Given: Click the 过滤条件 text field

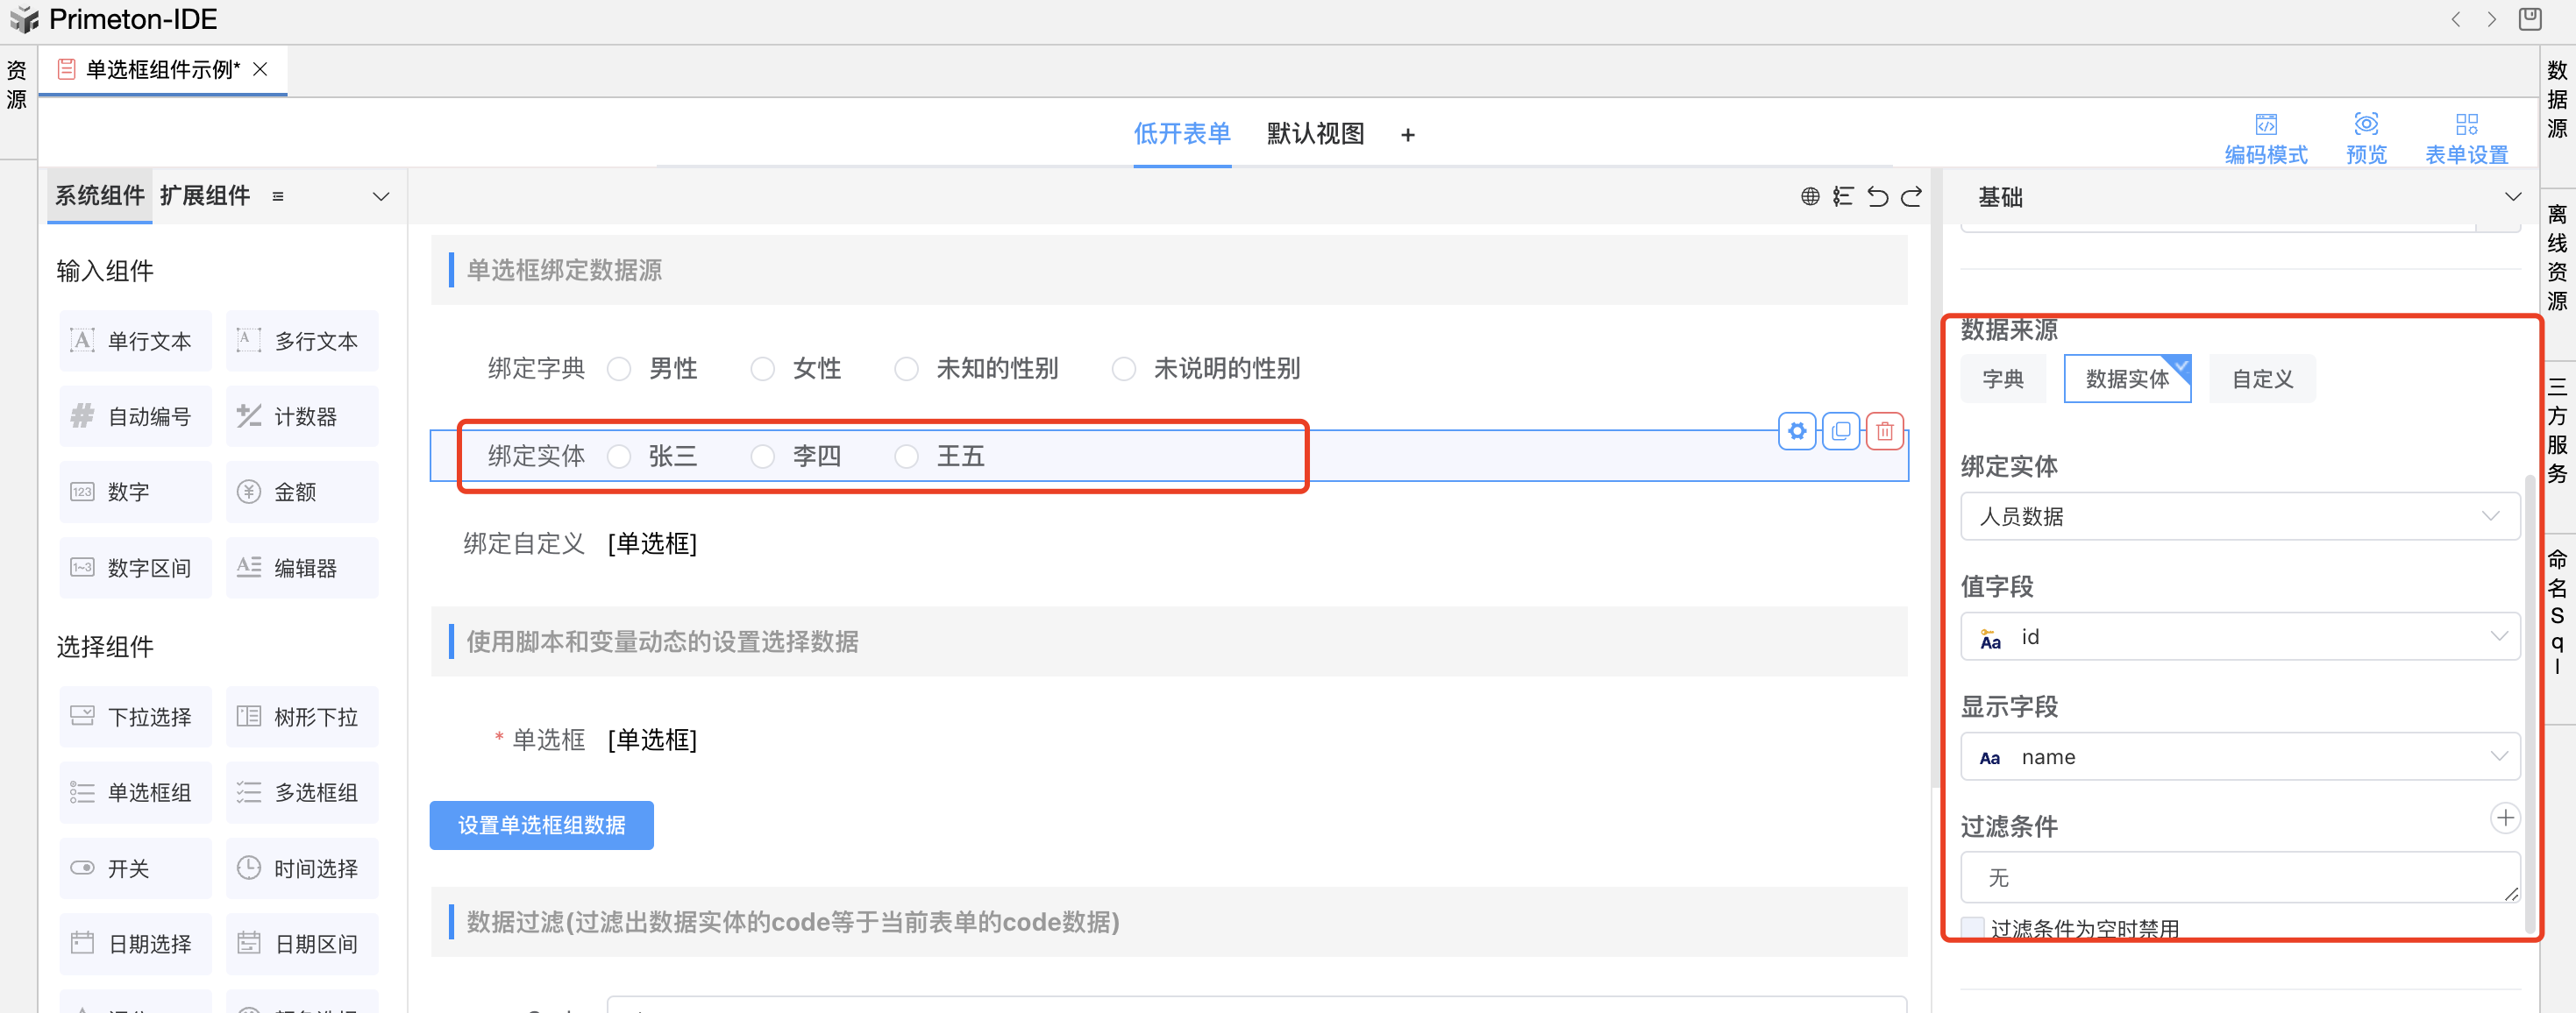Looking at the screenshot, I should (2239, 877).
